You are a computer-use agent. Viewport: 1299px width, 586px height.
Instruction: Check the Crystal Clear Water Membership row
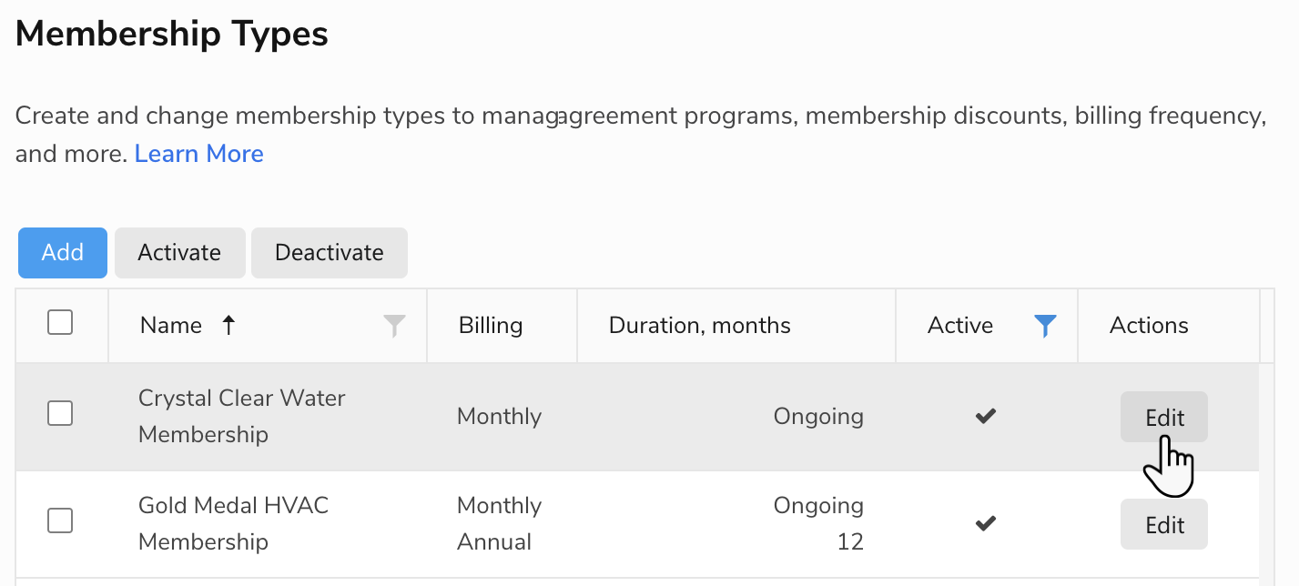click(x=60, y=413)
